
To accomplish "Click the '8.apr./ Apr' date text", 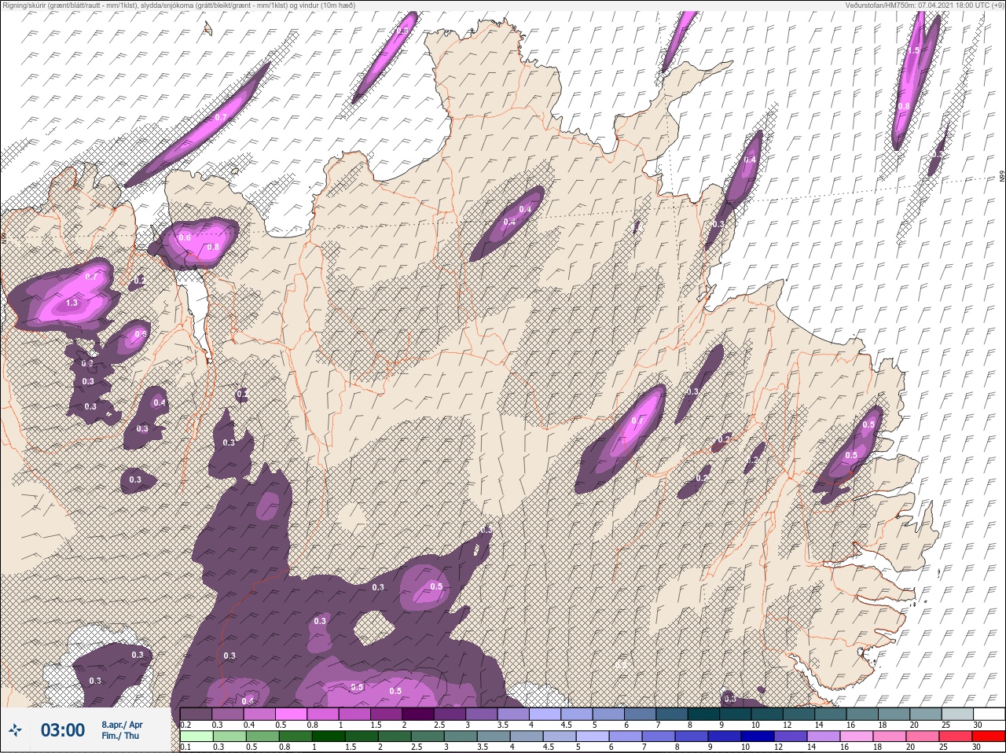I will [x=122, y=724].
